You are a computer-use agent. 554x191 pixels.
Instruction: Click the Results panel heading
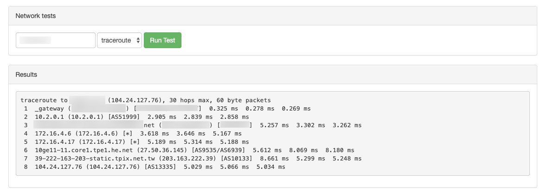tap(26, 75)
